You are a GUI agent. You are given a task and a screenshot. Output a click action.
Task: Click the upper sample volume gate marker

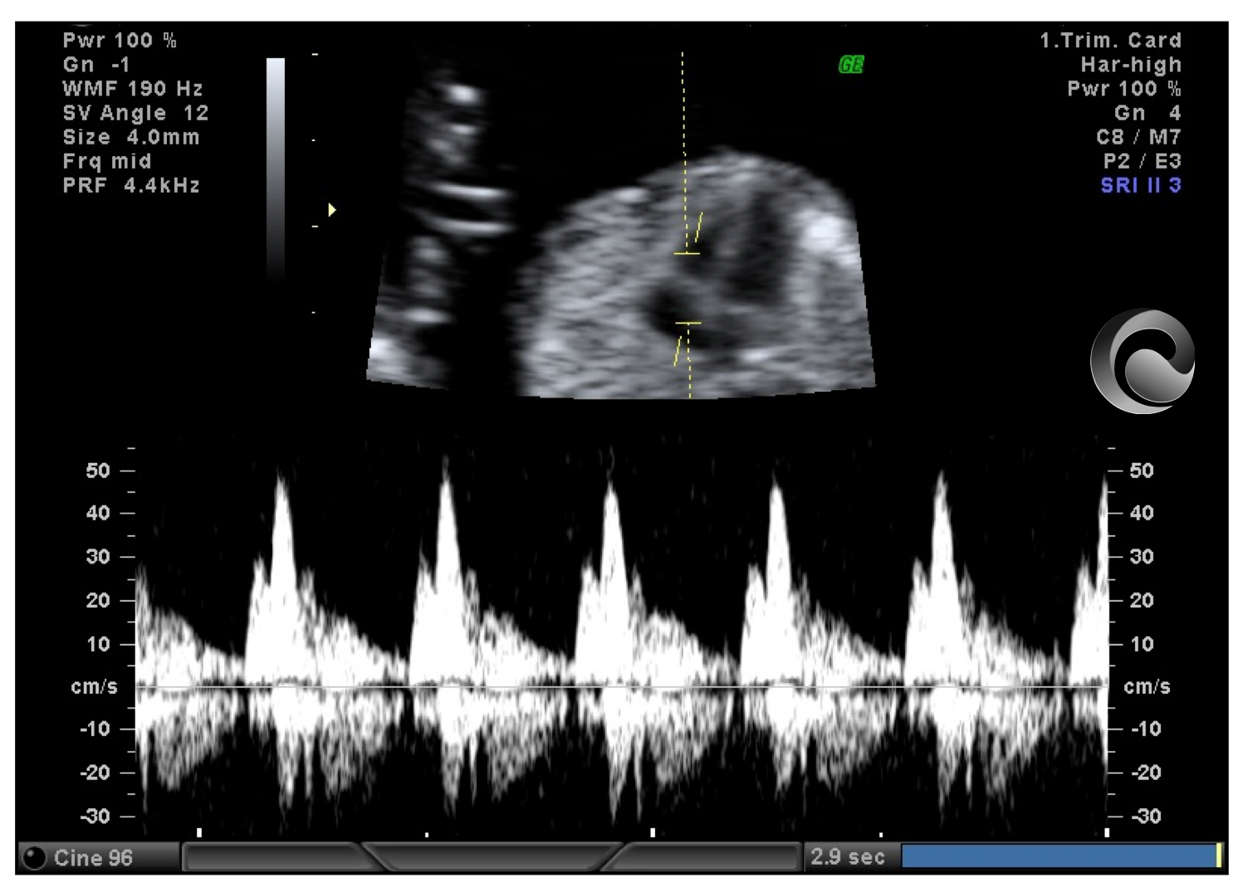point(687,253)
